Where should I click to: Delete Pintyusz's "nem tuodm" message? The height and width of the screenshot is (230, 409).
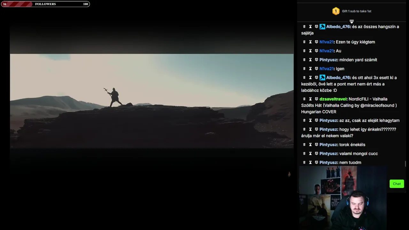304,163
